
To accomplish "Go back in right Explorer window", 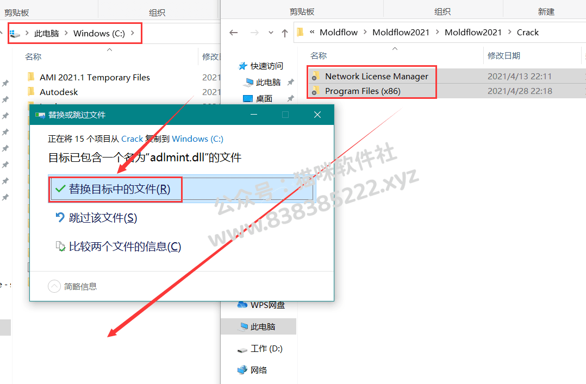I will (x=234, y=33).
